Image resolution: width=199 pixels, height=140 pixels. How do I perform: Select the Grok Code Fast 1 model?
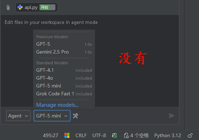pyautogui.click(x=64, y=94)
